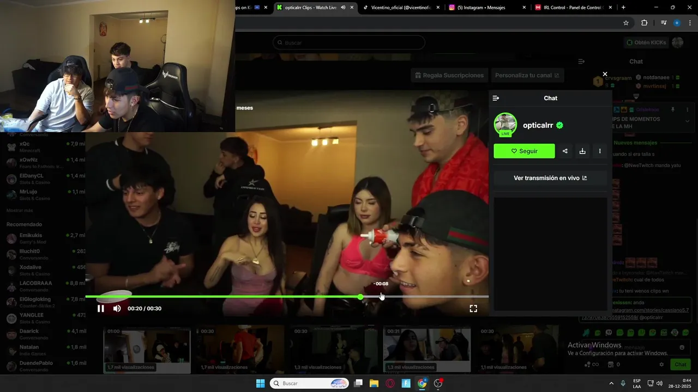The width and height of the screenshot is (698, 392).
Task: Open Chrome from the taskbar
Action: tap(422, 383)
